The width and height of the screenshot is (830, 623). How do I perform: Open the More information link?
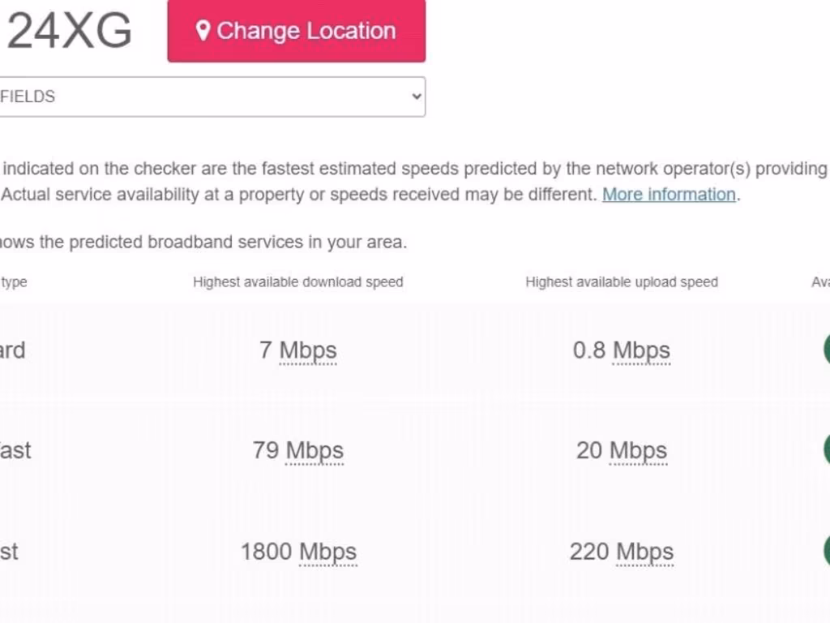pyautogui.click(x=669, y=195)
